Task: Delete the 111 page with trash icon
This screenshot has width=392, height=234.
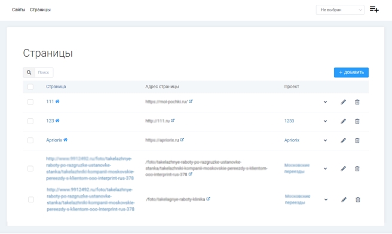Action: 357,102
